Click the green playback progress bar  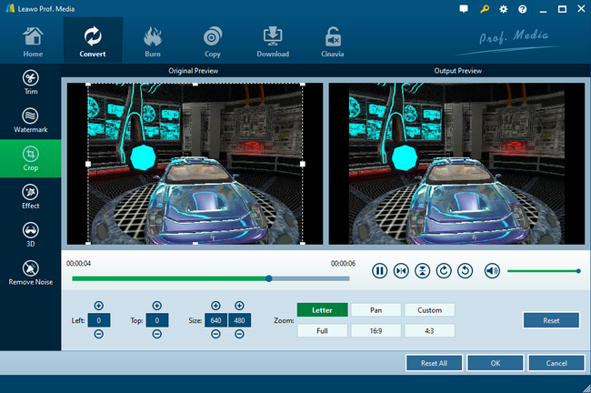click(168, 278)
